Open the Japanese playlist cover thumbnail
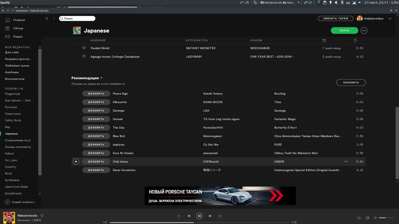 (77, 30)
